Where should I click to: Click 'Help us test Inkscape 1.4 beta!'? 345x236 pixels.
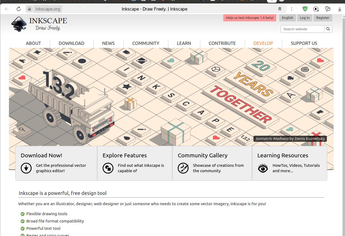[250, 18]
